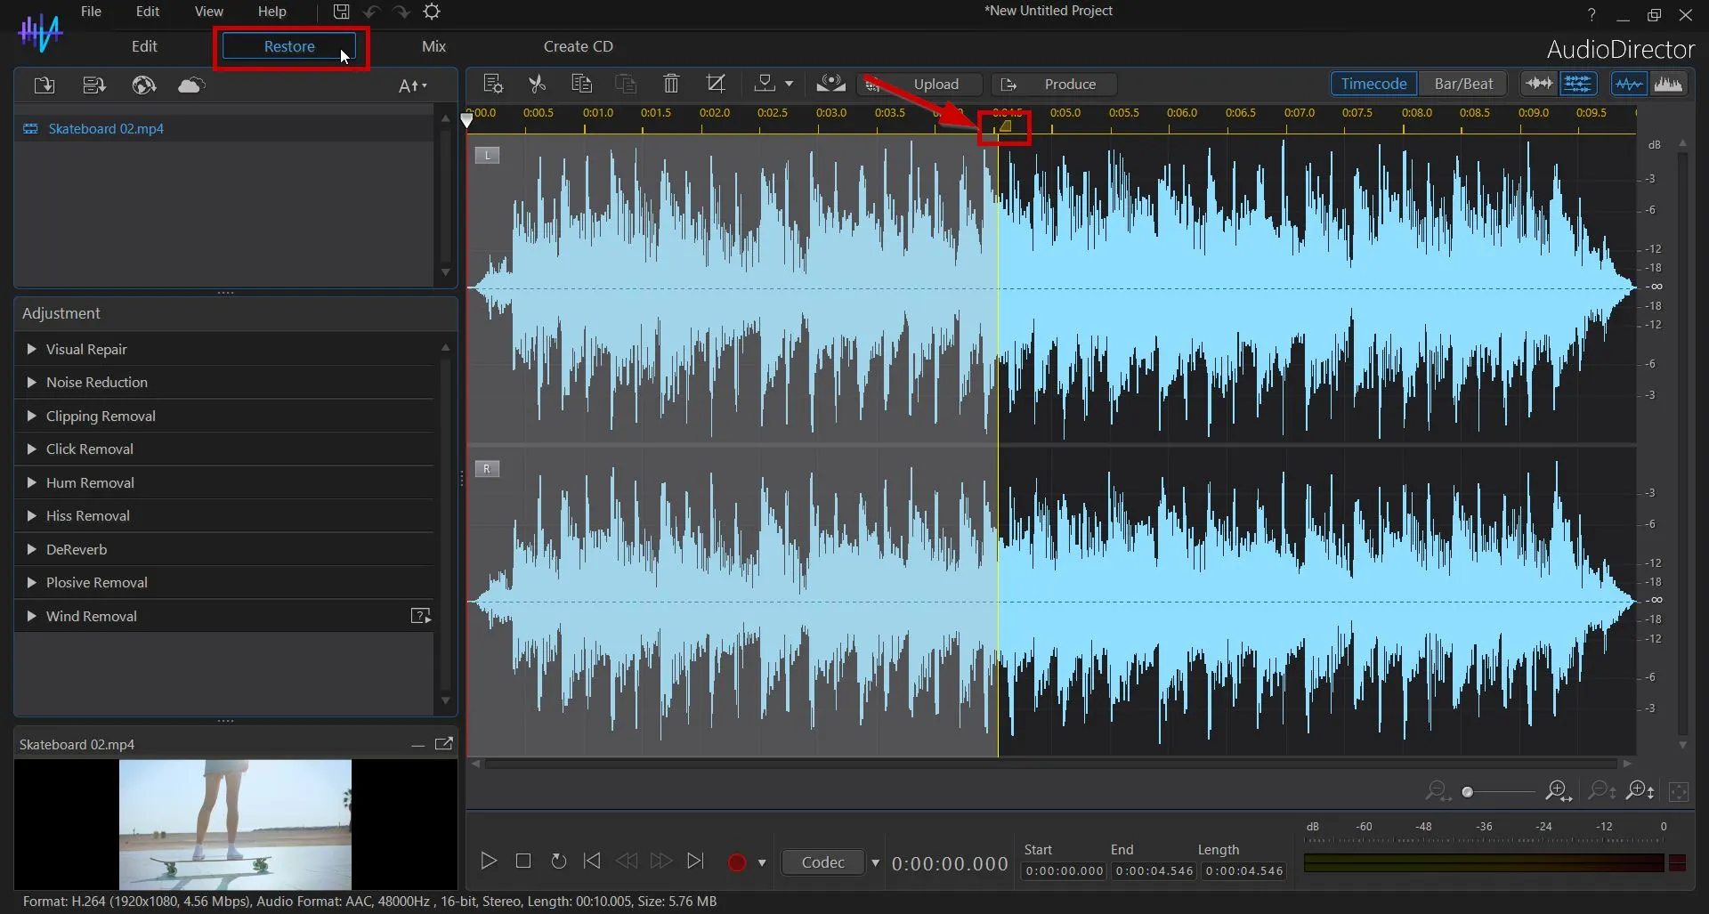
Task: Select the Cut tool scissors icon
Action: coord(537,83)
